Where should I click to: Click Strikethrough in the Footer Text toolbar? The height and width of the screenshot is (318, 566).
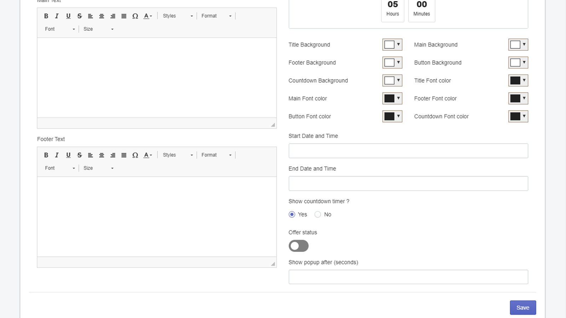[80, 155]
